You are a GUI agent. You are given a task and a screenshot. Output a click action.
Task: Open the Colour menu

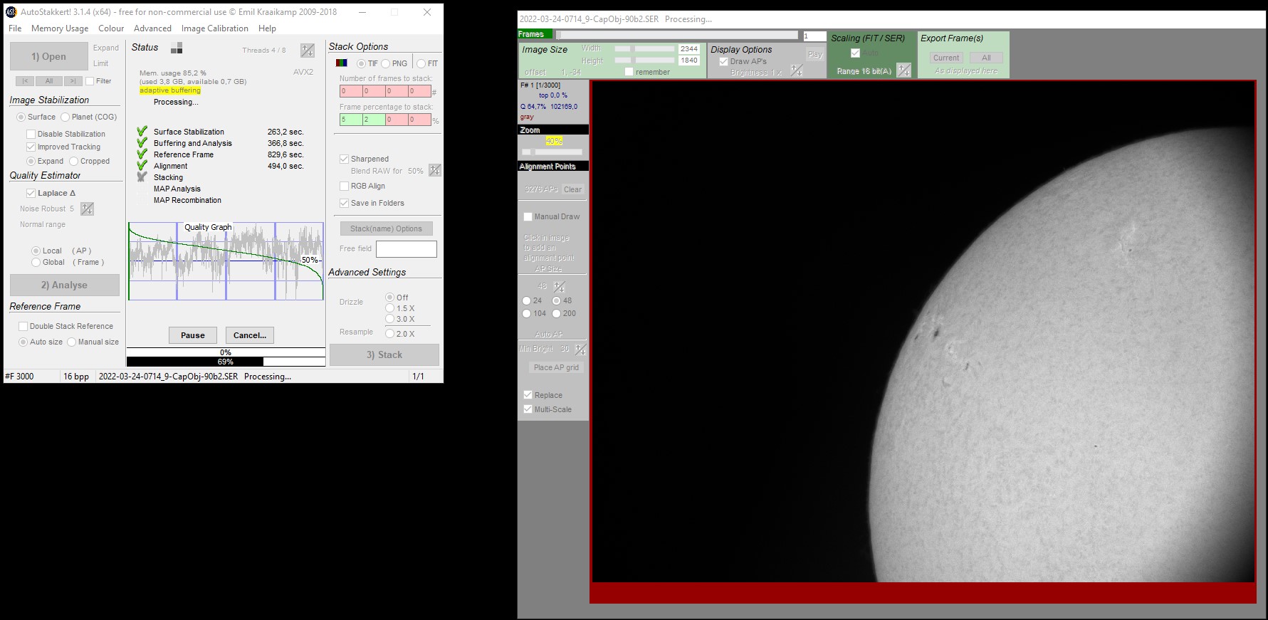click(111, 28)
